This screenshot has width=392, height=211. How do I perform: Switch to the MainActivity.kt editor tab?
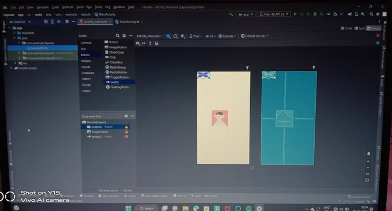(x=129, y=22)
